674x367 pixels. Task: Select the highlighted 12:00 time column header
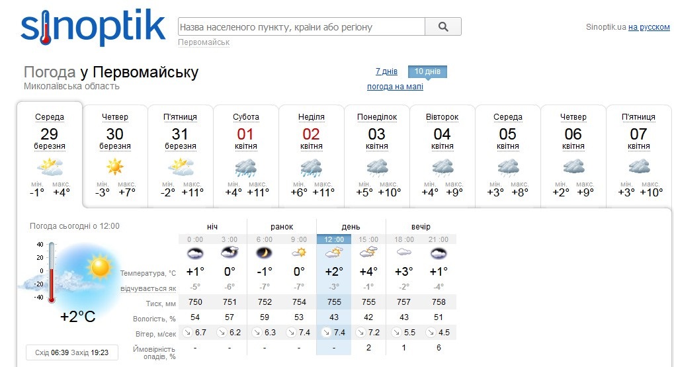tap(334, 239)
